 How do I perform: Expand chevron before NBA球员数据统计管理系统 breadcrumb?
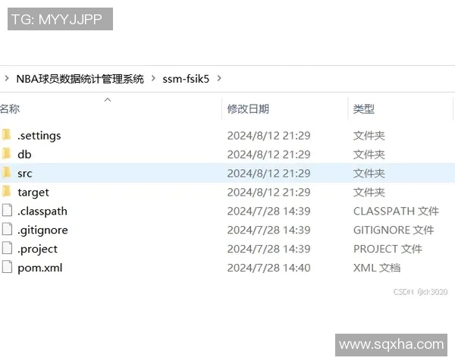[x=7, y=78]
